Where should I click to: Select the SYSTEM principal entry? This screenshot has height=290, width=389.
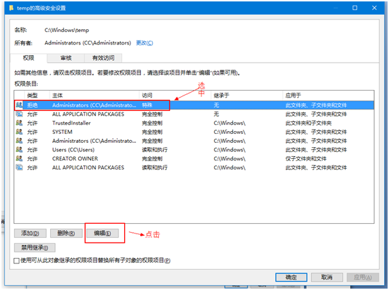click(x=62, y=132)
